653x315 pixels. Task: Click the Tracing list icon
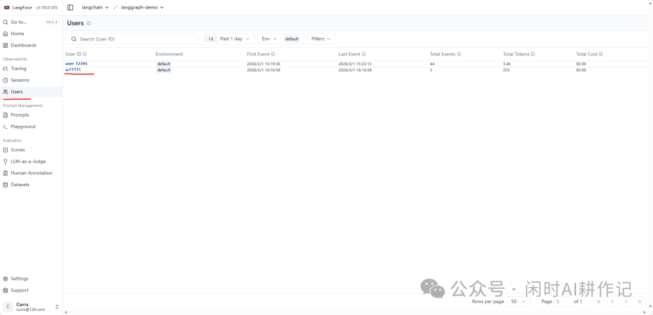(5, 69)
